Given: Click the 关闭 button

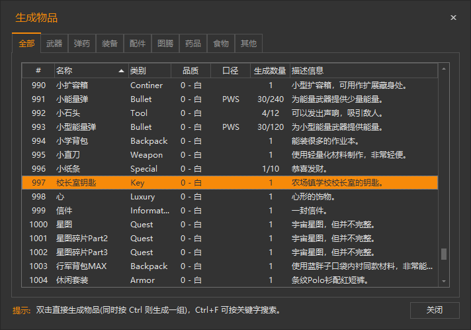Looking at the screenshot, I should pos(434,309).
